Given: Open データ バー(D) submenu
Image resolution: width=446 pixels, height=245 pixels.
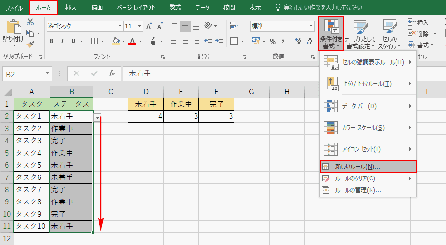Looking at the screenshot, I should [368, 106].
